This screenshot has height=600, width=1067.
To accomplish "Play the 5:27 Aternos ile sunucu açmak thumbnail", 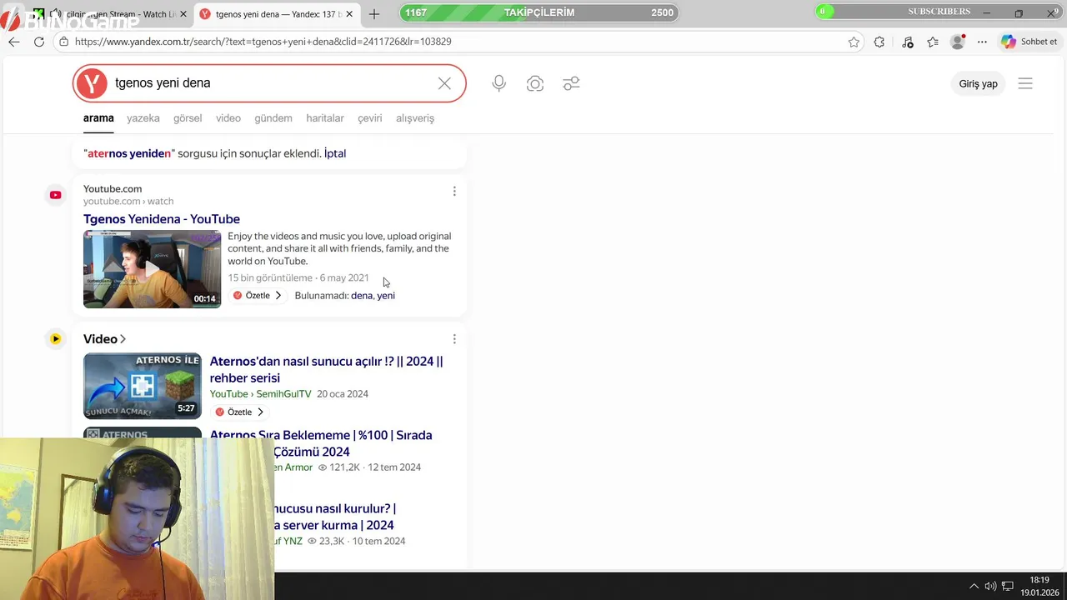I will [x=143, y=386].
